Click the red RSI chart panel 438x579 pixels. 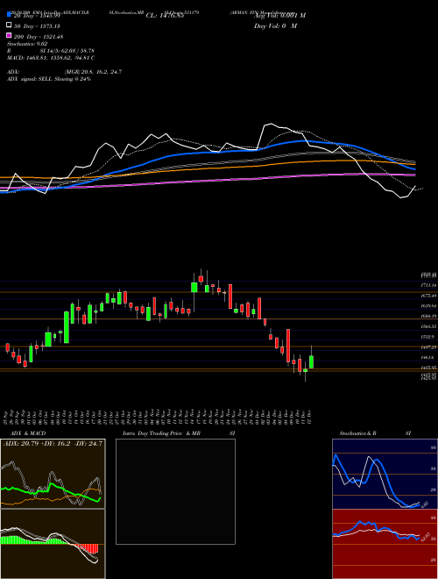tap(385, 544)
